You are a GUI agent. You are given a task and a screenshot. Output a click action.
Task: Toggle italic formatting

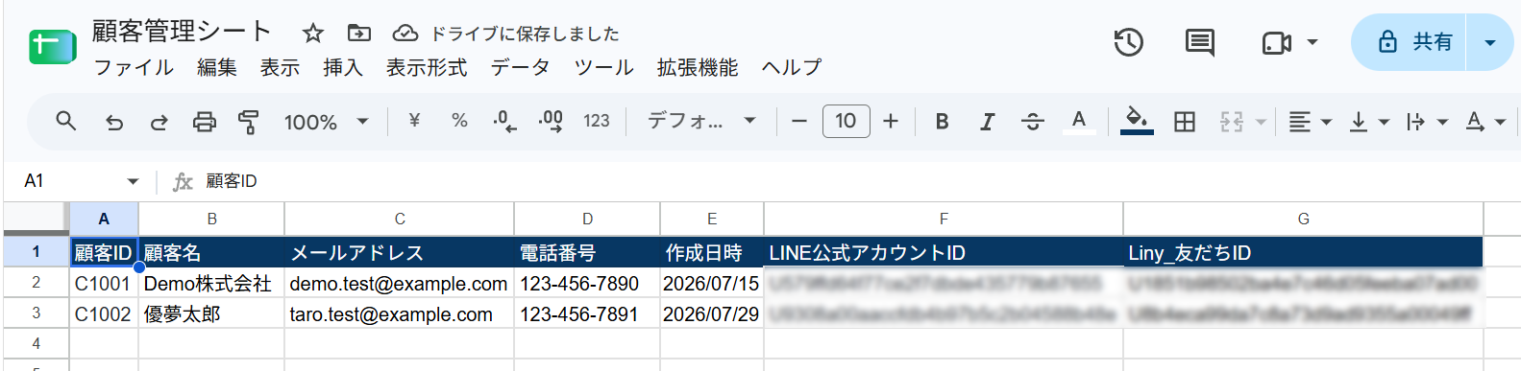pyautogui.click(x=987, y=121)
